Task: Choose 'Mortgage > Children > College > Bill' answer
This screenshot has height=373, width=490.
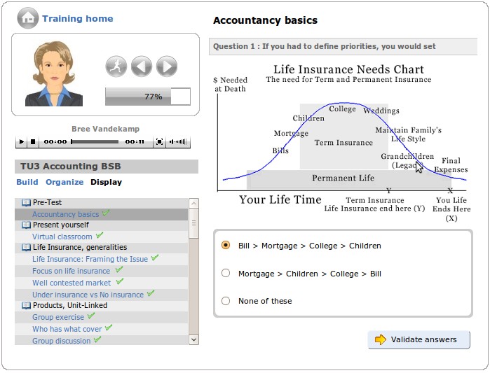Action: point(226,274)
